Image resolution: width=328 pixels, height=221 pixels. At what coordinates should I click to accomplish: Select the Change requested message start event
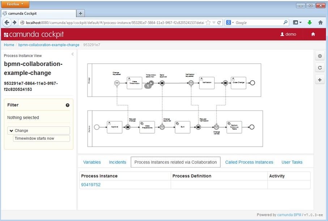117,83
